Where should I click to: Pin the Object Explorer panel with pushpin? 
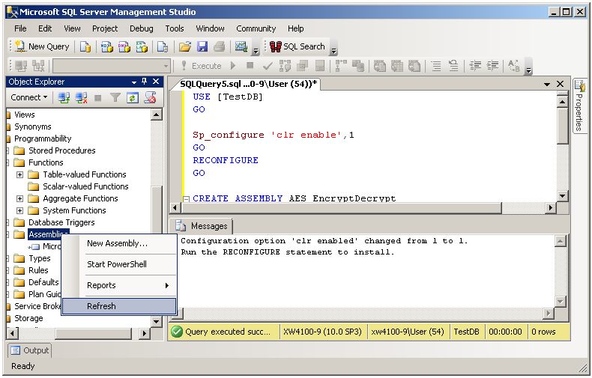coord(144,82)
